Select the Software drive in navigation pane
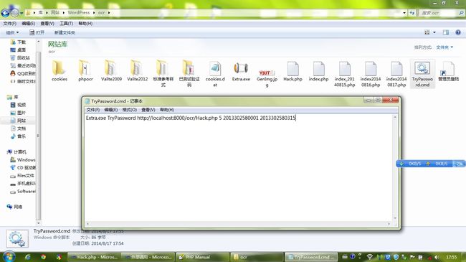Image resolution: width=466 pixels, height=262 pixels. [23, 191]
